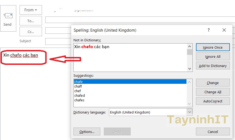Click the To... recipients button

click(31, 21)
